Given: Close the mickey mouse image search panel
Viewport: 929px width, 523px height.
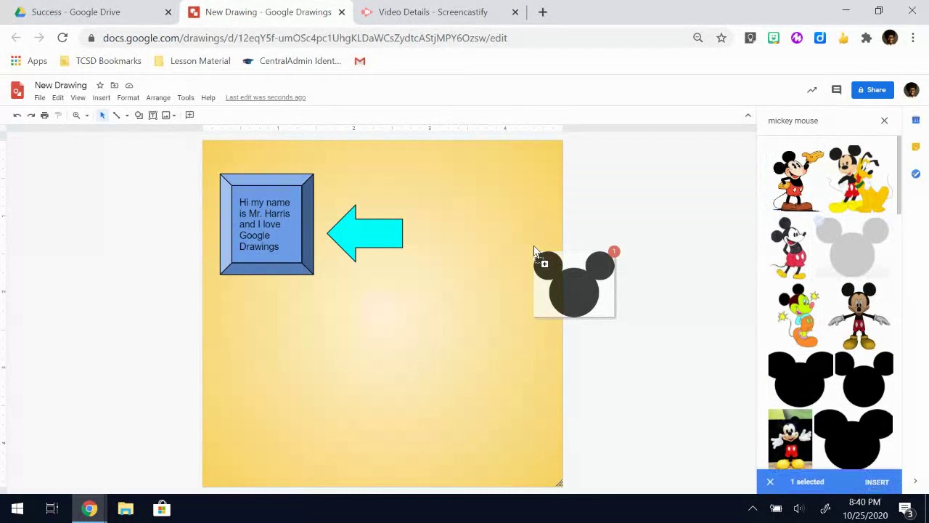Looking at the screenshot, I should tap(884, 121).
